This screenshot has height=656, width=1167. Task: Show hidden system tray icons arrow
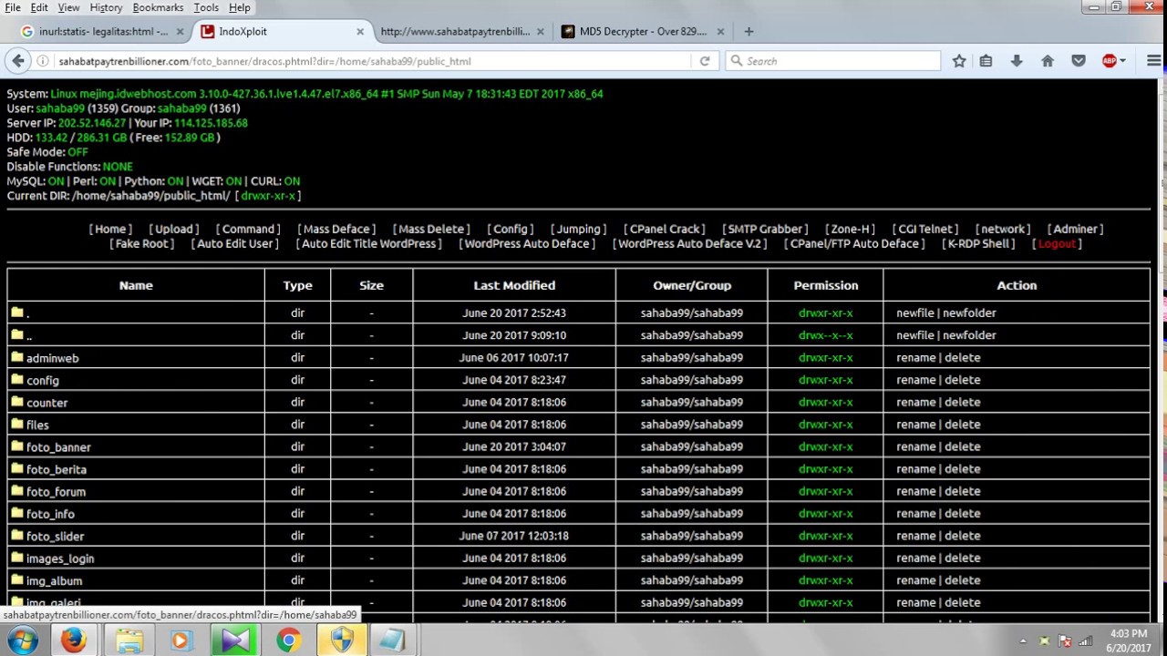1023,641
